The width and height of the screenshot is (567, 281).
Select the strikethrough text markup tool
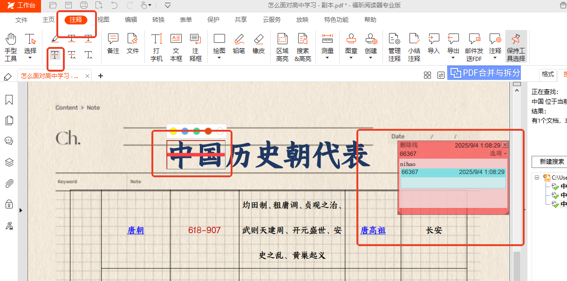[55, 55]
